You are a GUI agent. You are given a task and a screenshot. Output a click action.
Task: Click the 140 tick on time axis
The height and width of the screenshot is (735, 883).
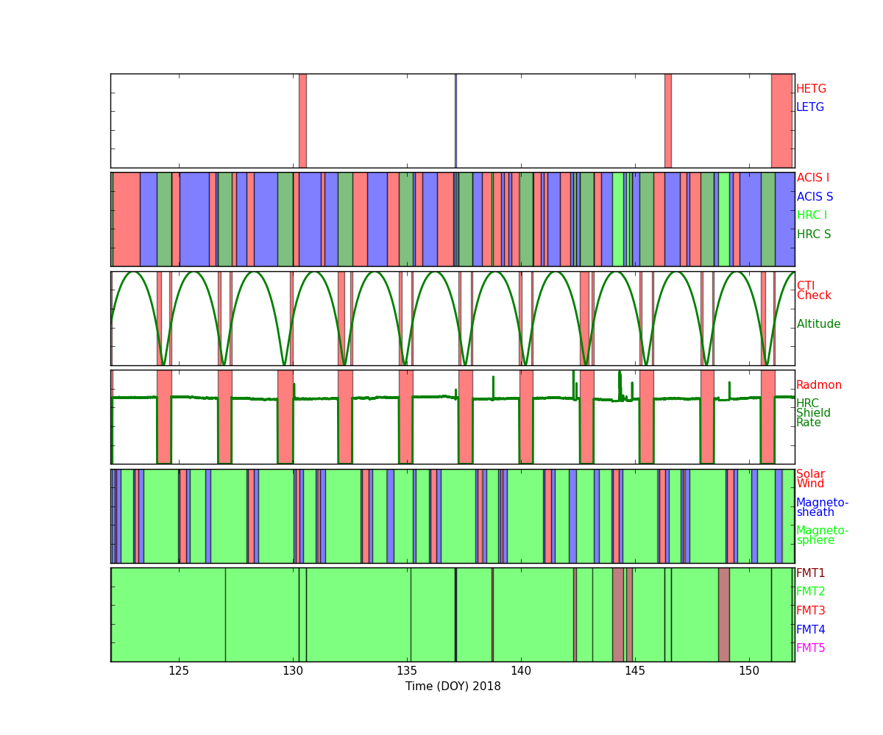(521, 670)
